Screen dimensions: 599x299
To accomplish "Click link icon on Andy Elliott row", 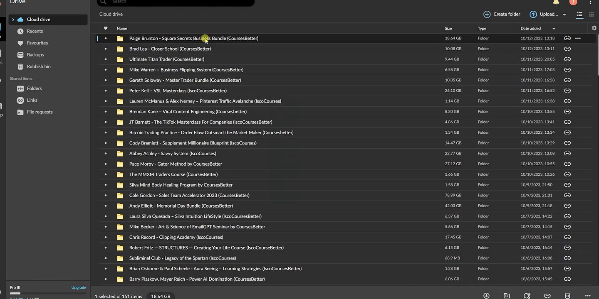I will point(567,206).
